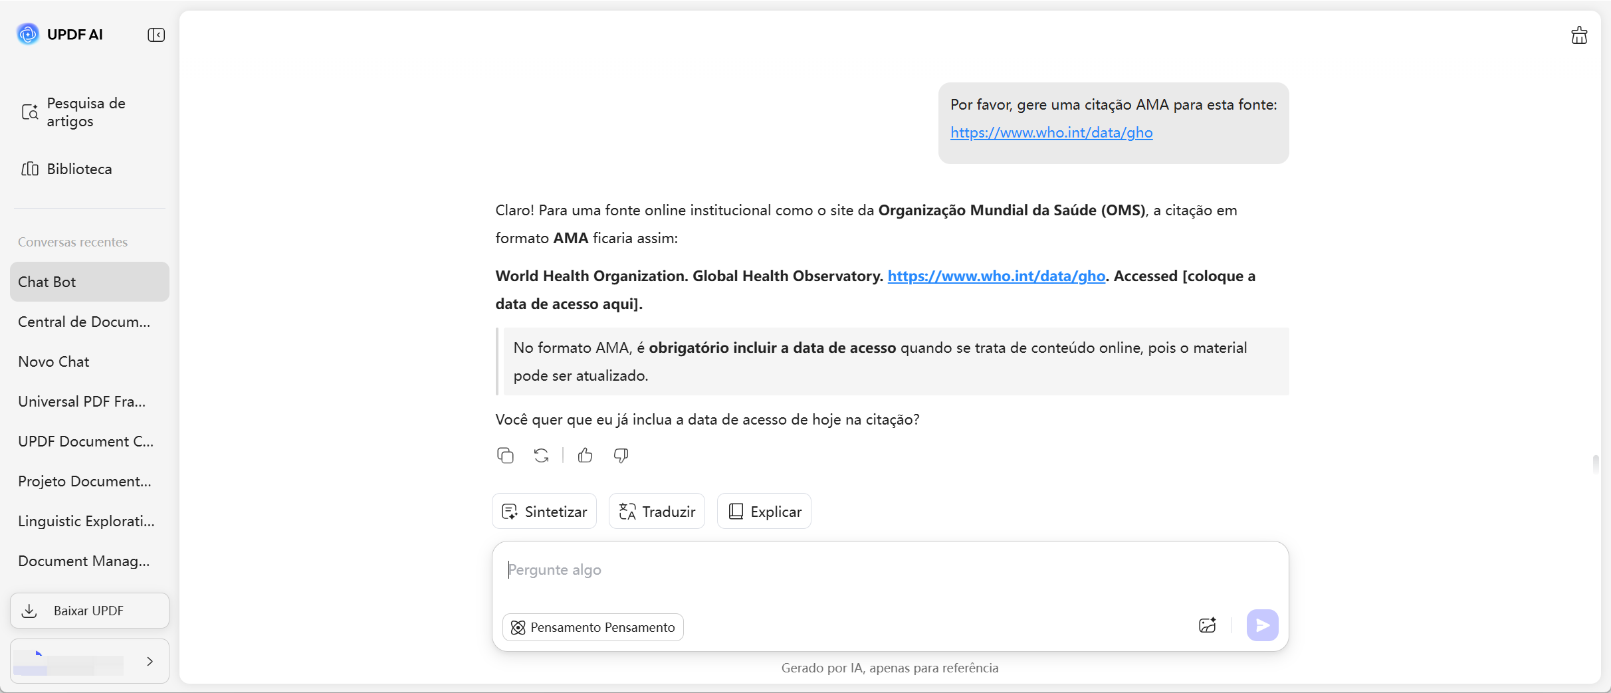Open the Novo Chat conversation

pyautogui.click(x=90, y=361)
